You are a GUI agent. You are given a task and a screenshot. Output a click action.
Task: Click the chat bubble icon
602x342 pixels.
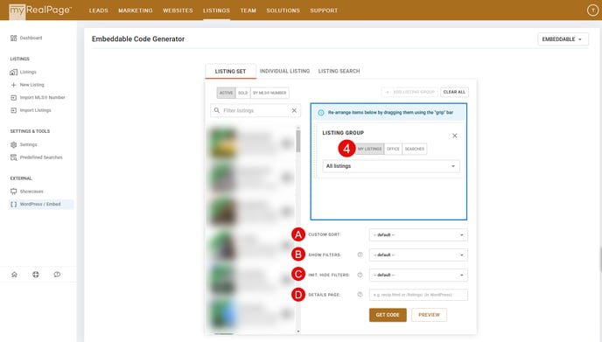coord(57,275)
